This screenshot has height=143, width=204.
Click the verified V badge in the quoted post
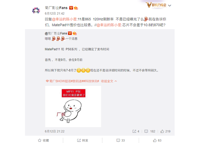pos(70,33)
